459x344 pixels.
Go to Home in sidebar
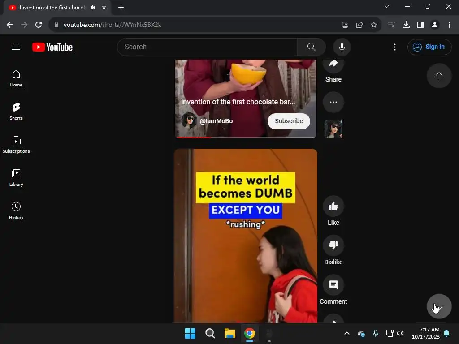tap(16, 78)
